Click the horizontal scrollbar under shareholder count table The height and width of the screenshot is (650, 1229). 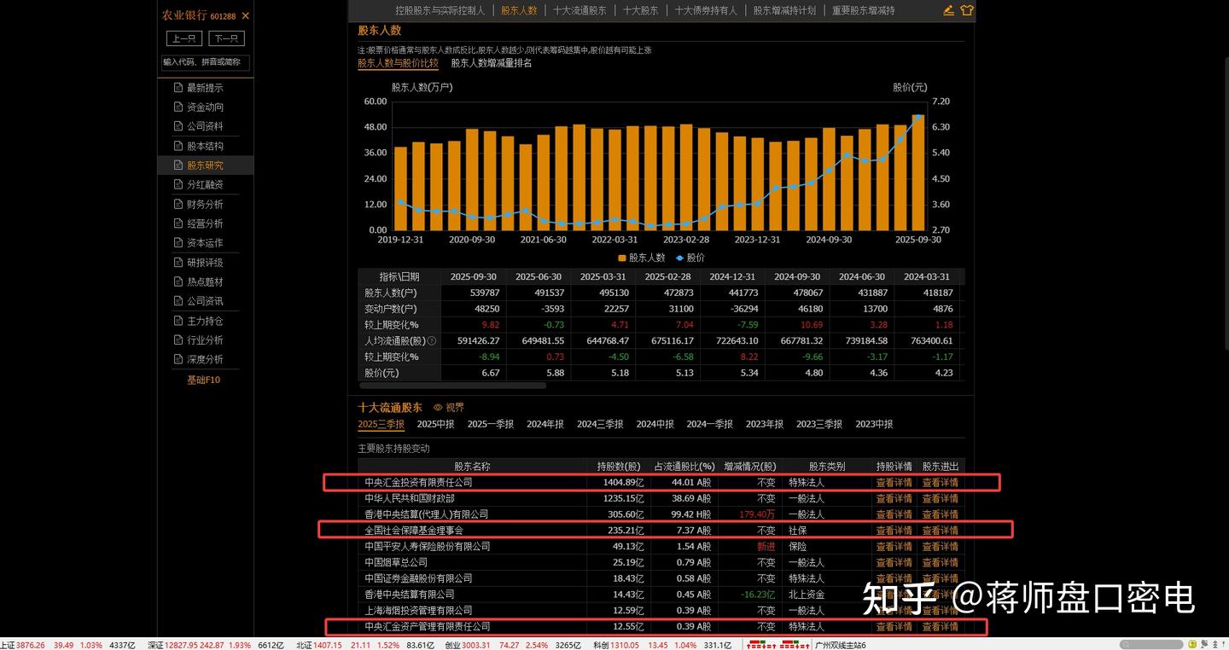click(x=451, y=386)
